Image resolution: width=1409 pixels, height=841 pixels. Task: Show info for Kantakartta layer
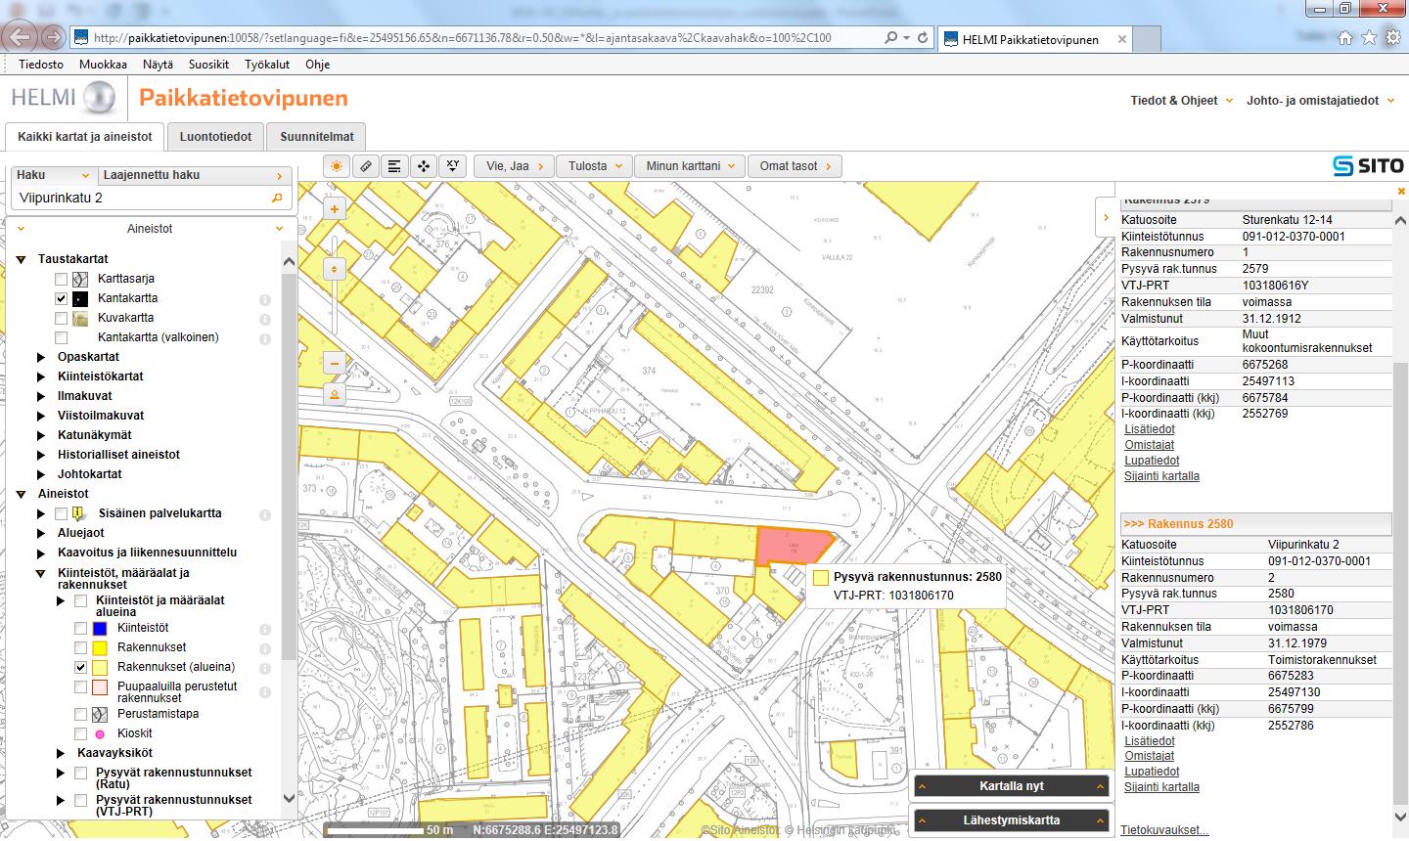click(x=264, y=300)
